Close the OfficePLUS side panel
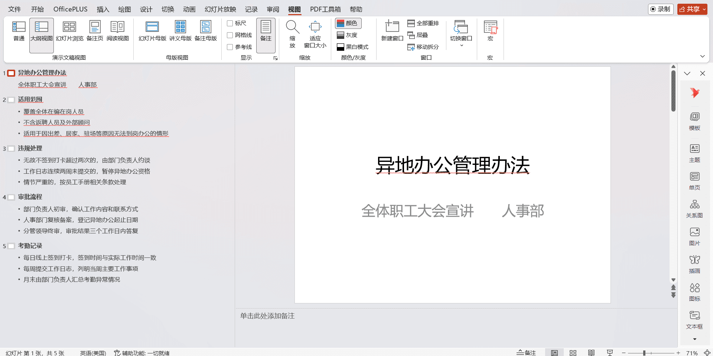This screenshot has width=713, height=356. 702,73
